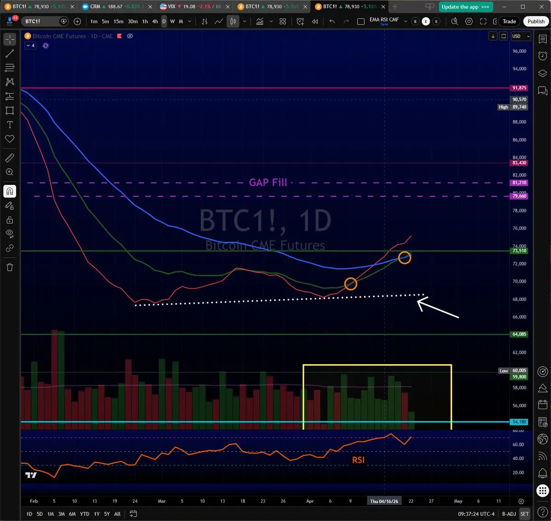Select the candles chart style
The height and width of the screenshot is (521, 551).
[233, 22]
